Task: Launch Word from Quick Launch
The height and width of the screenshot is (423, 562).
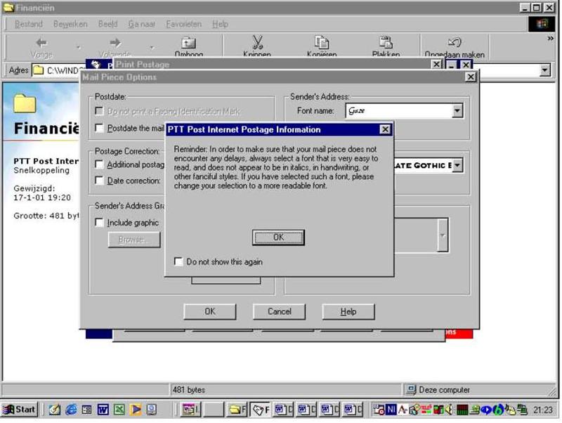Action: 103,409
